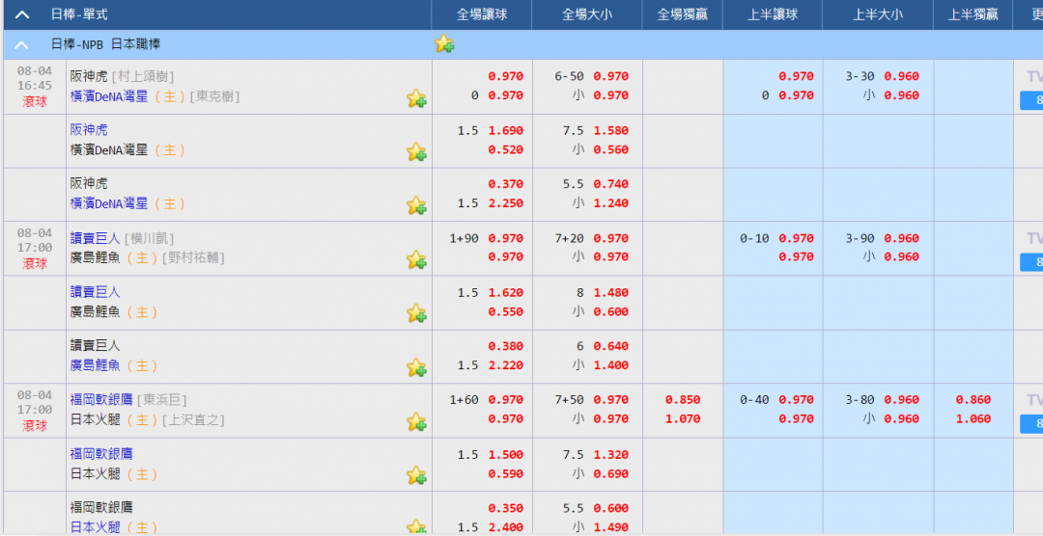The height and width of the screenshot is (536, 1043).
Task: Click blue more-bets button in 福岡軟銀鷹 row
Action: (x=1031, y=424)
